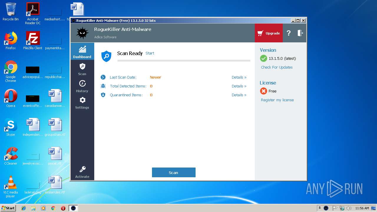Select the CCleaner desktop shortcut
This screenshot has height=212, width=377.
point(11,156)
